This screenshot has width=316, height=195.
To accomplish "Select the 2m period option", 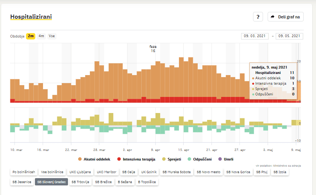I will tap(30, 36).
